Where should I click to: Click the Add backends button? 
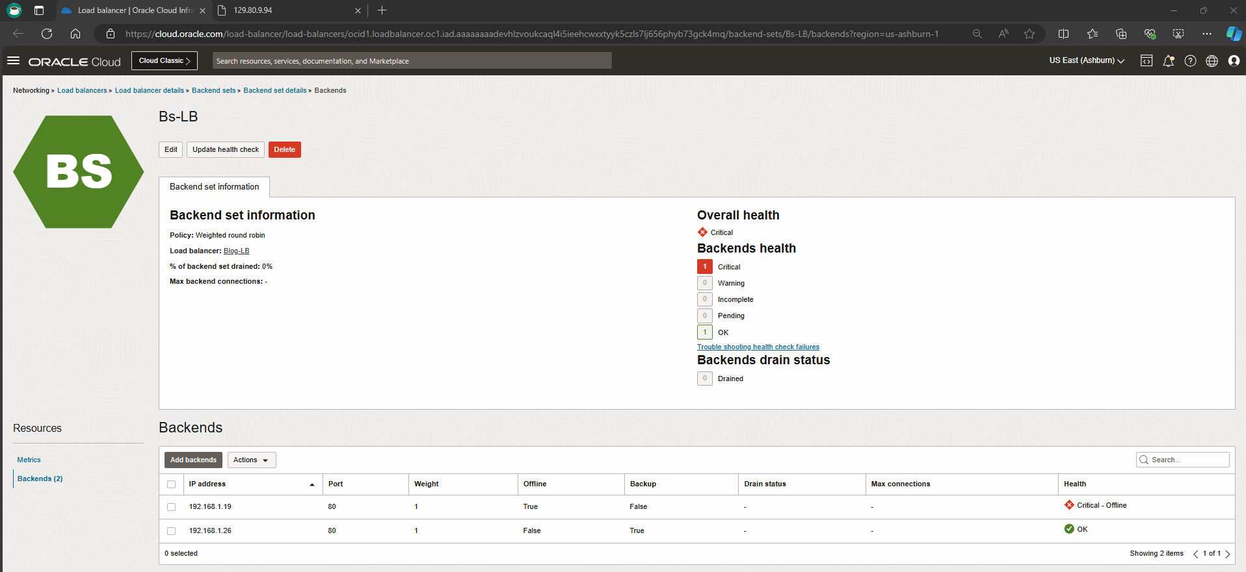193,460
